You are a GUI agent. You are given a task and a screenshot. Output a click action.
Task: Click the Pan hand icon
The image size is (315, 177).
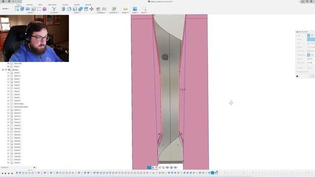point(157,167)
